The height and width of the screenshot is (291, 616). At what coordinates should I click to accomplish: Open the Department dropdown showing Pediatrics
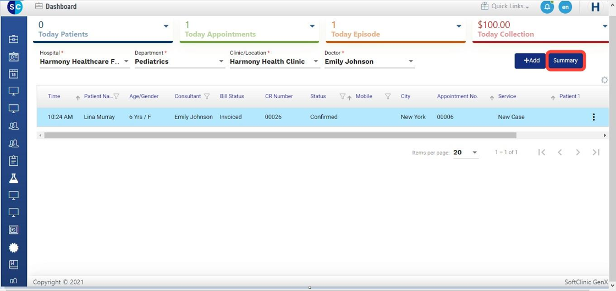(x=180, y=61)
